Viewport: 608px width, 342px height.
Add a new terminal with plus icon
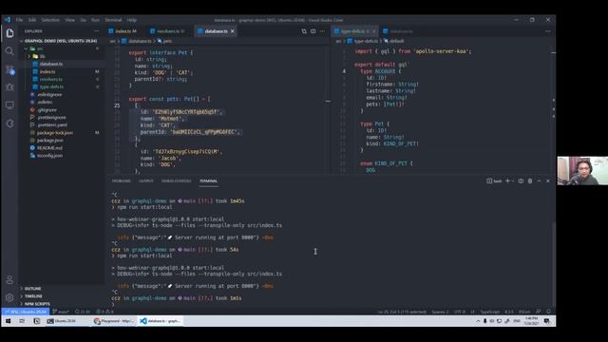tap(507, 180)
